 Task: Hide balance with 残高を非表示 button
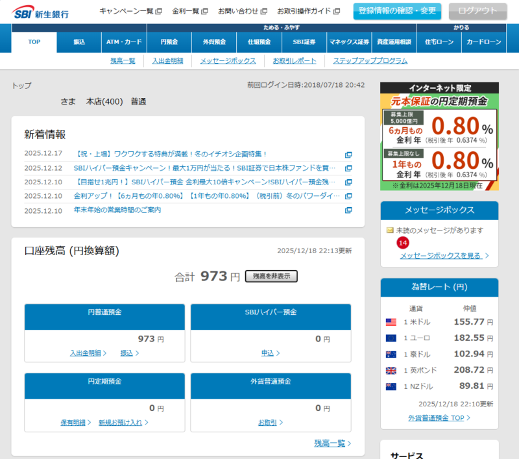point(271,277)
